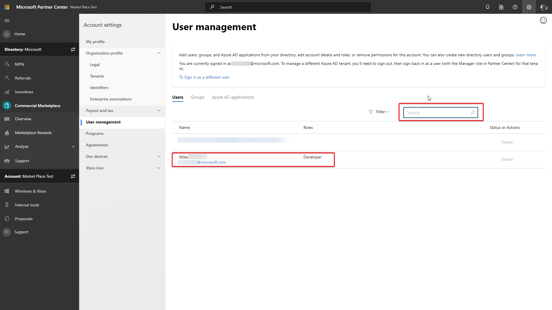Switch to the Groups tab
The image size is (552, 310).
(198, 97)
